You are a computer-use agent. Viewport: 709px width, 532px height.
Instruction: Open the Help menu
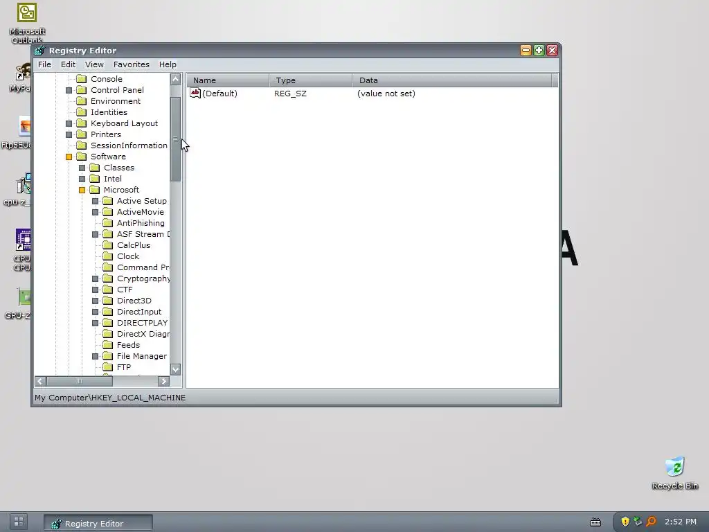pos(168,64)
